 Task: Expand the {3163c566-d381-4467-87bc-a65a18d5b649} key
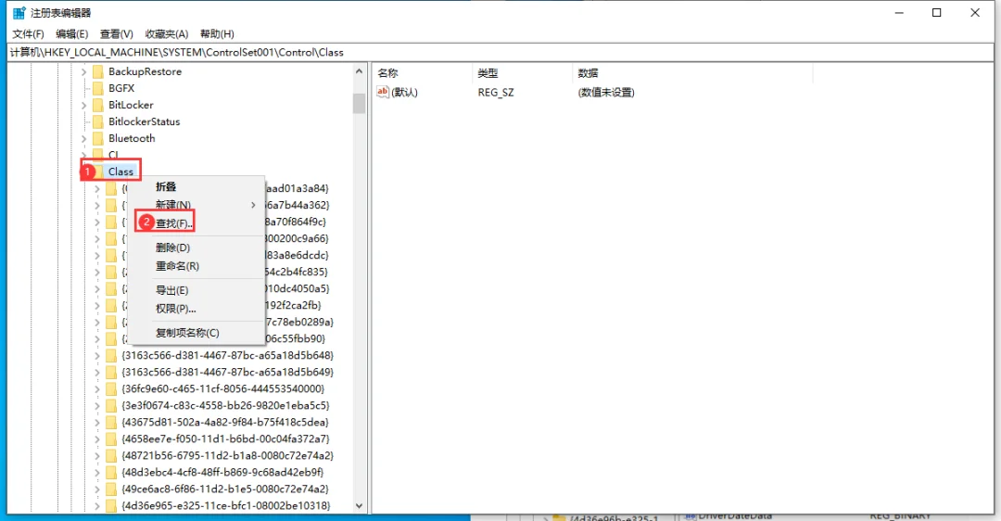click(x=97, y=373)
